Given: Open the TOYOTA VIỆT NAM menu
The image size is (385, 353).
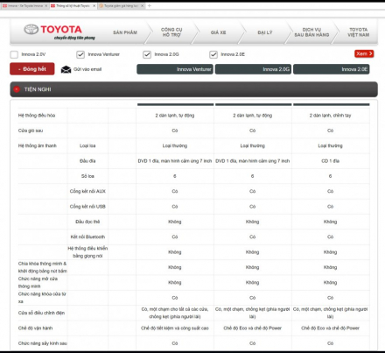Looking at the screenshot, I should pos(358,32).
